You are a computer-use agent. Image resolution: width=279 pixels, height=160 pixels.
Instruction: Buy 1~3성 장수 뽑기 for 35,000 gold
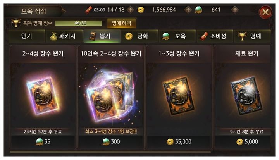click(179, 142)
